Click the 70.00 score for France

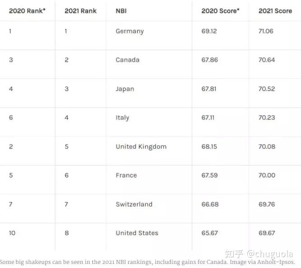coord(267,175)
